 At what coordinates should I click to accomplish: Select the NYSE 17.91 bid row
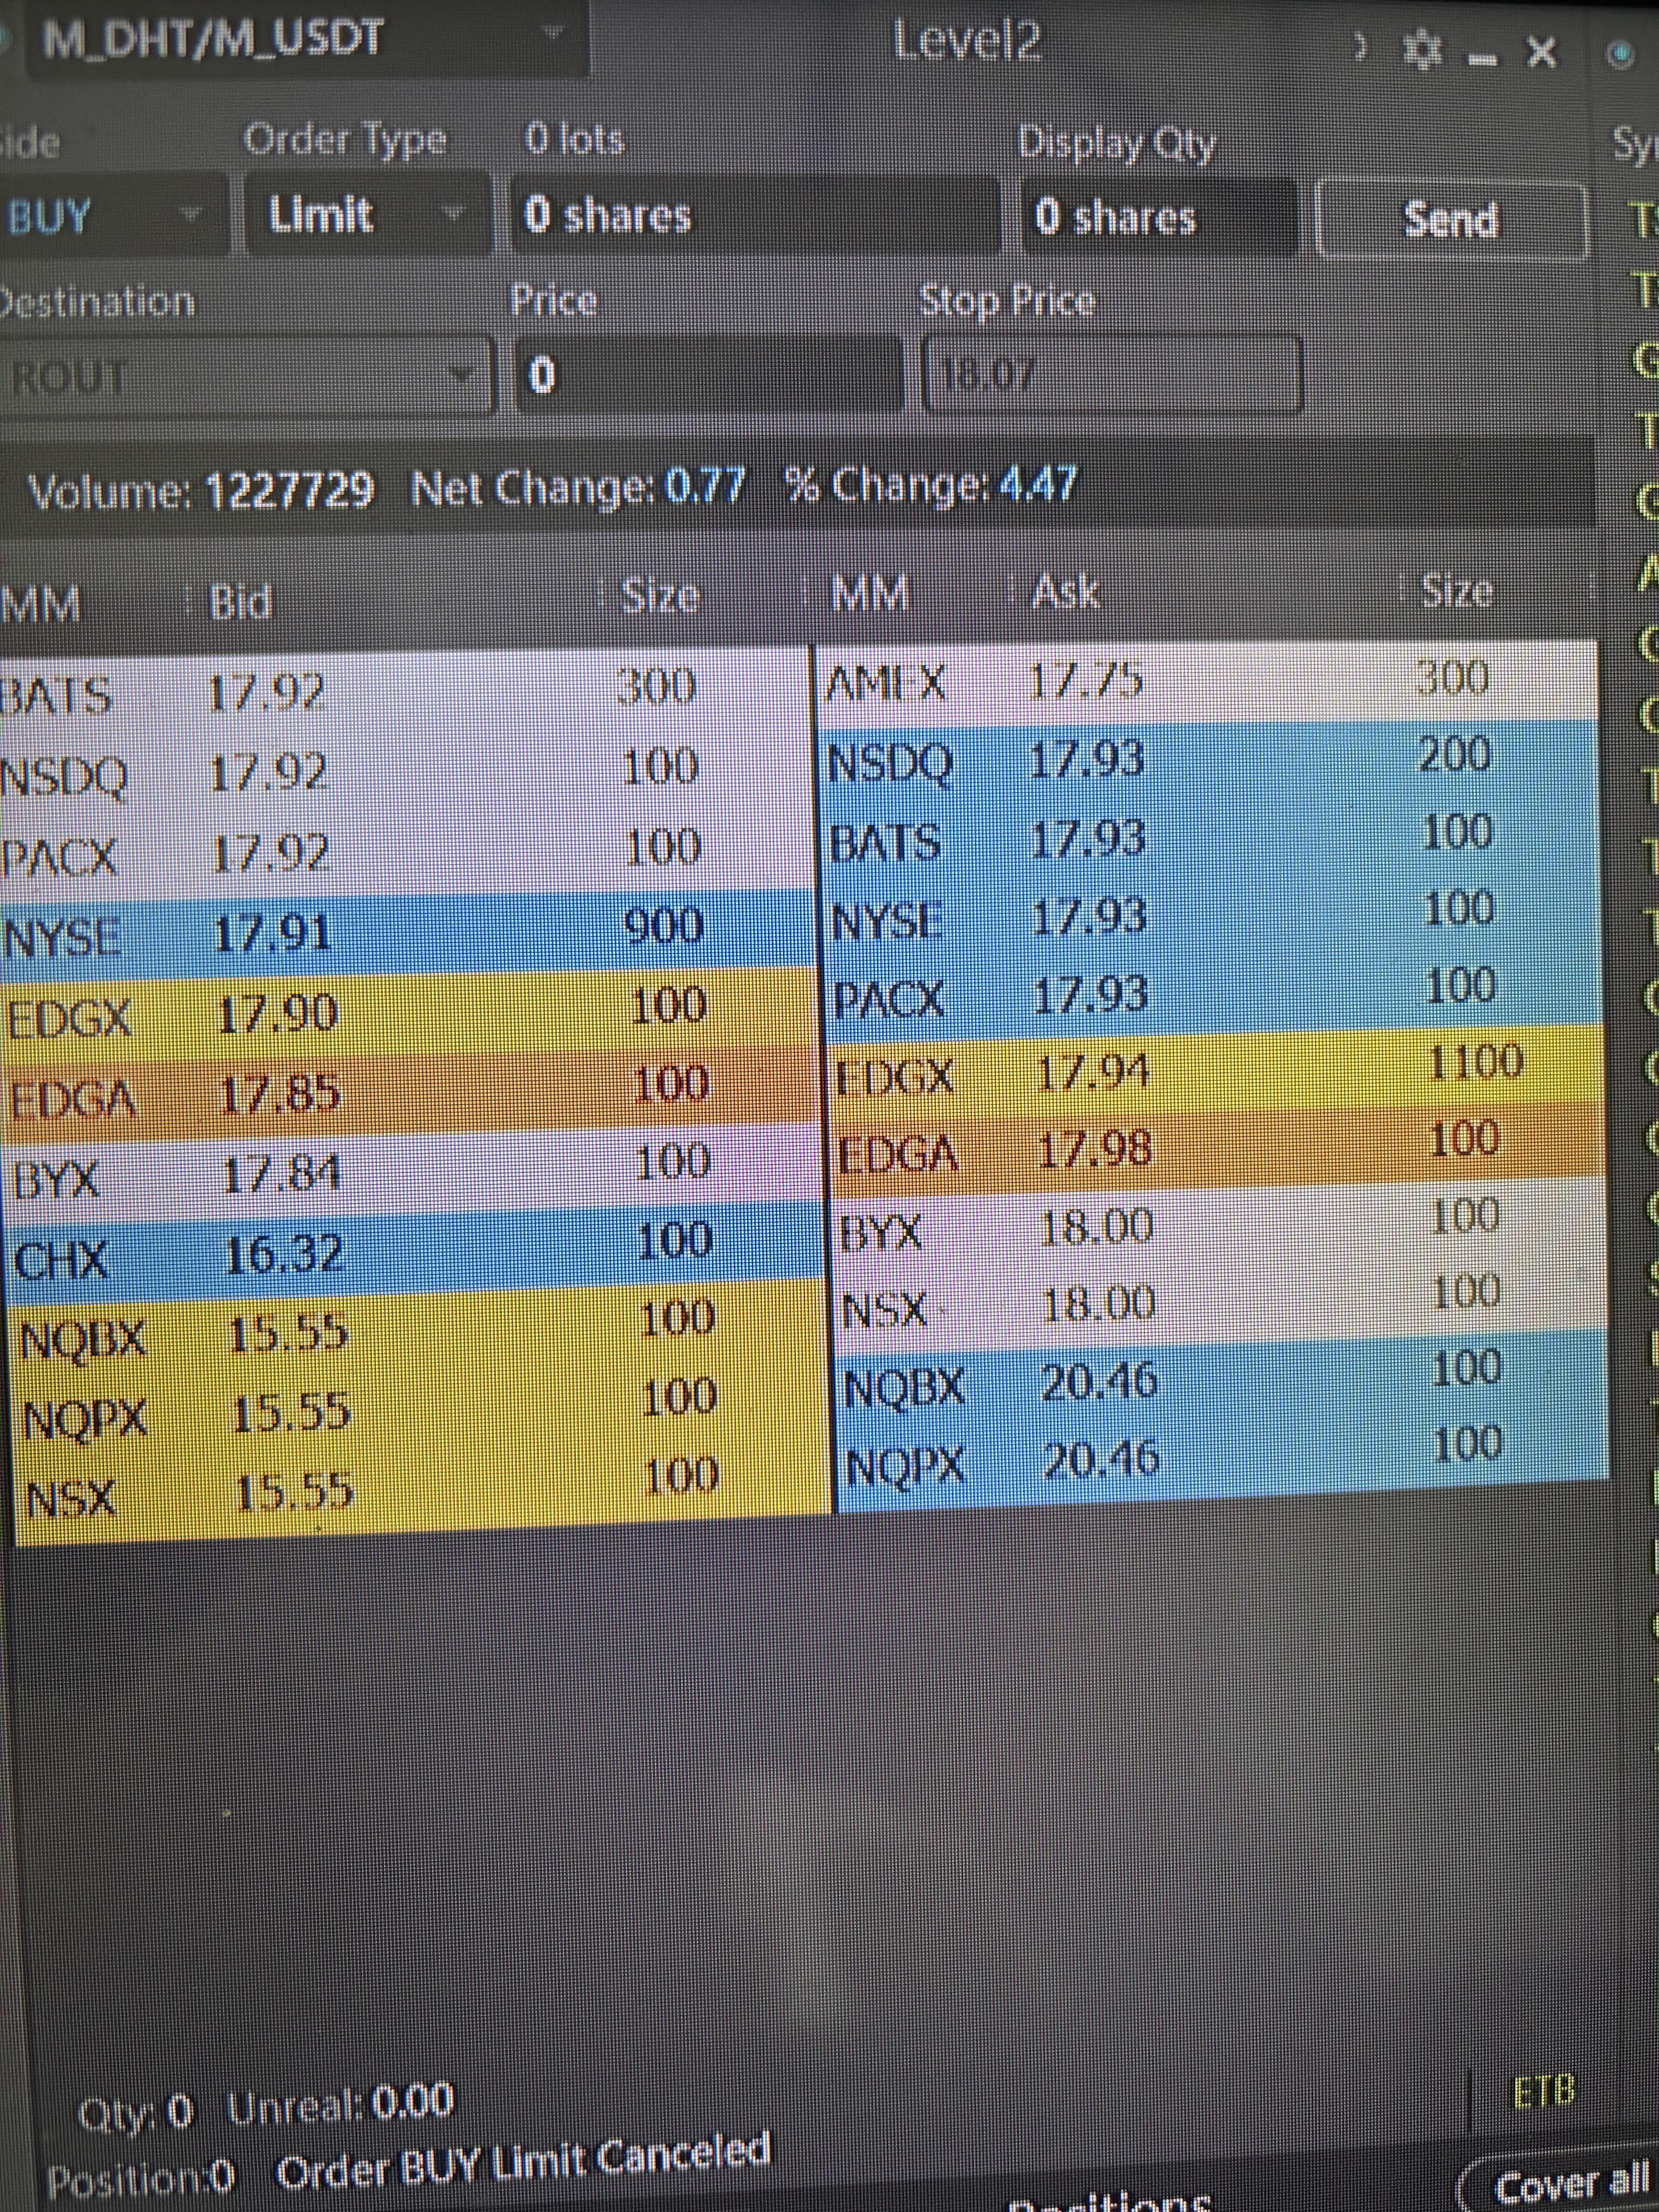click(400, 930)
